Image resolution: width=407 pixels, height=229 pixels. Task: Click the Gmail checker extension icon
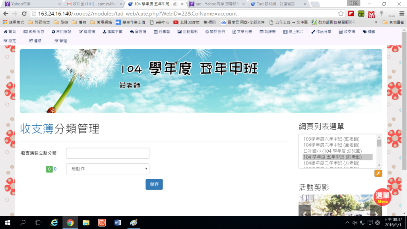point(371,14)
